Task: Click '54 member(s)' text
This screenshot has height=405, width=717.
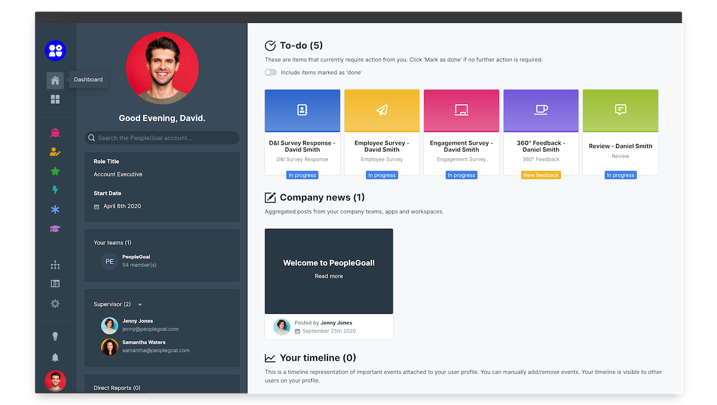Action: pyautogui.click(x=139, y=265)
